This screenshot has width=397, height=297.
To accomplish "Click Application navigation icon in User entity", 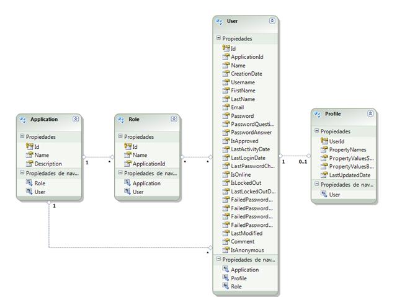I will click(226, 269).
